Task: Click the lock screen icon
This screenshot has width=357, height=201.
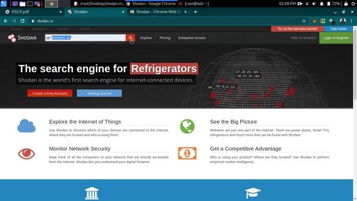Action: 346,4
